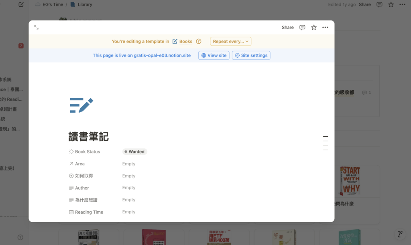Open the help button at bottom left
This screenshot has height=245, width=411.
(20, 237)
